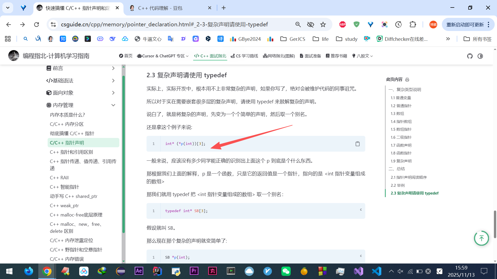Open the C++ 智能指针 sidebar article
This screenshot has width=497, height=279.
(x=64, y=187)
